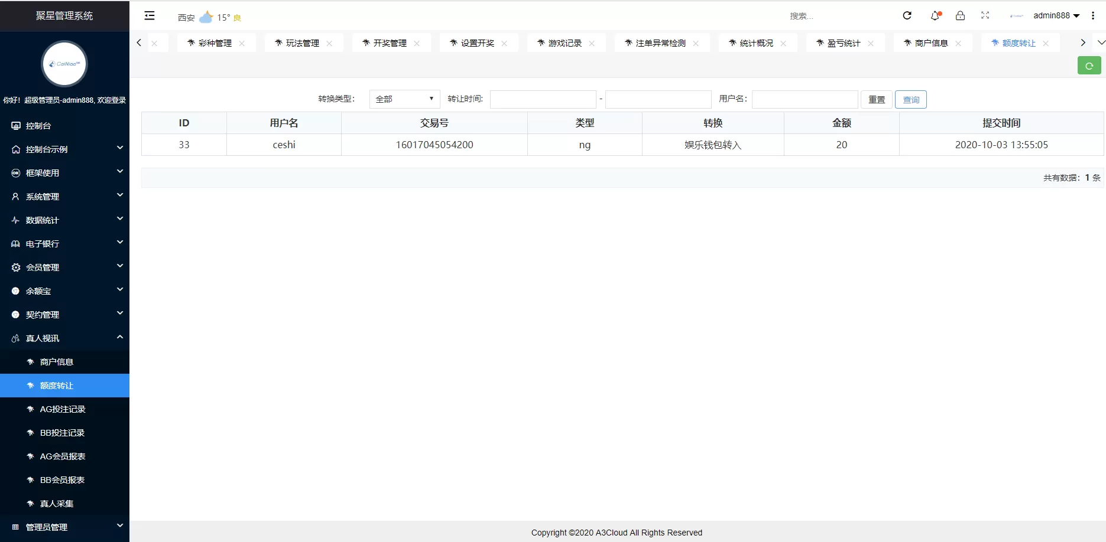Click the 重置 reset button
Image resolution: width=1106 pixels, height=542 pixels.
876,99
